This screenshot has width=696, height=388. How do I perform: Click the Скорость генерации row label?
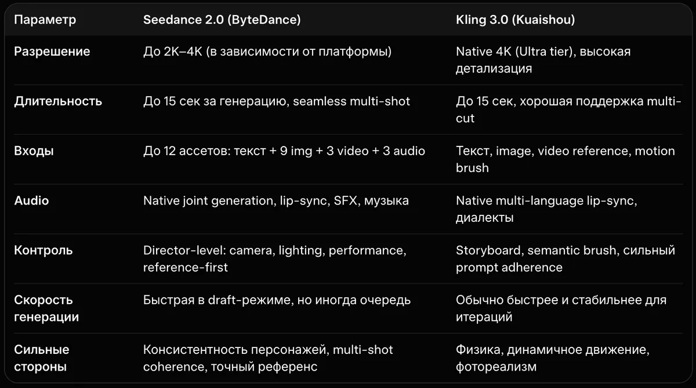(x=46, y=309)
